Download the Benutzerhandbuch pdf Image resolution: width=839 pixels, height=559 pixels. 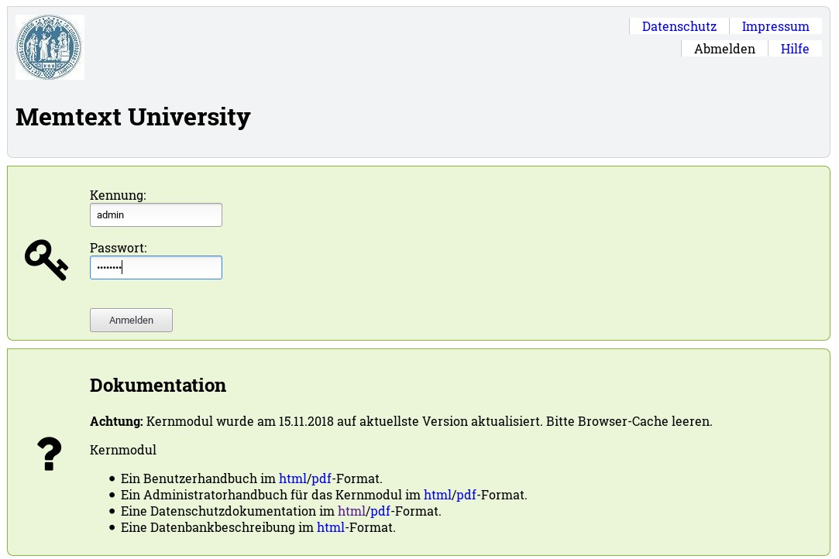point(321,478)
